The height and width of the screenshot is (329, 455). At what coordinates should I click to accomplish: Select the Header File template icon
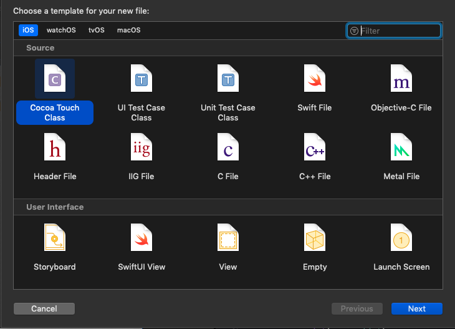point(55,147)
